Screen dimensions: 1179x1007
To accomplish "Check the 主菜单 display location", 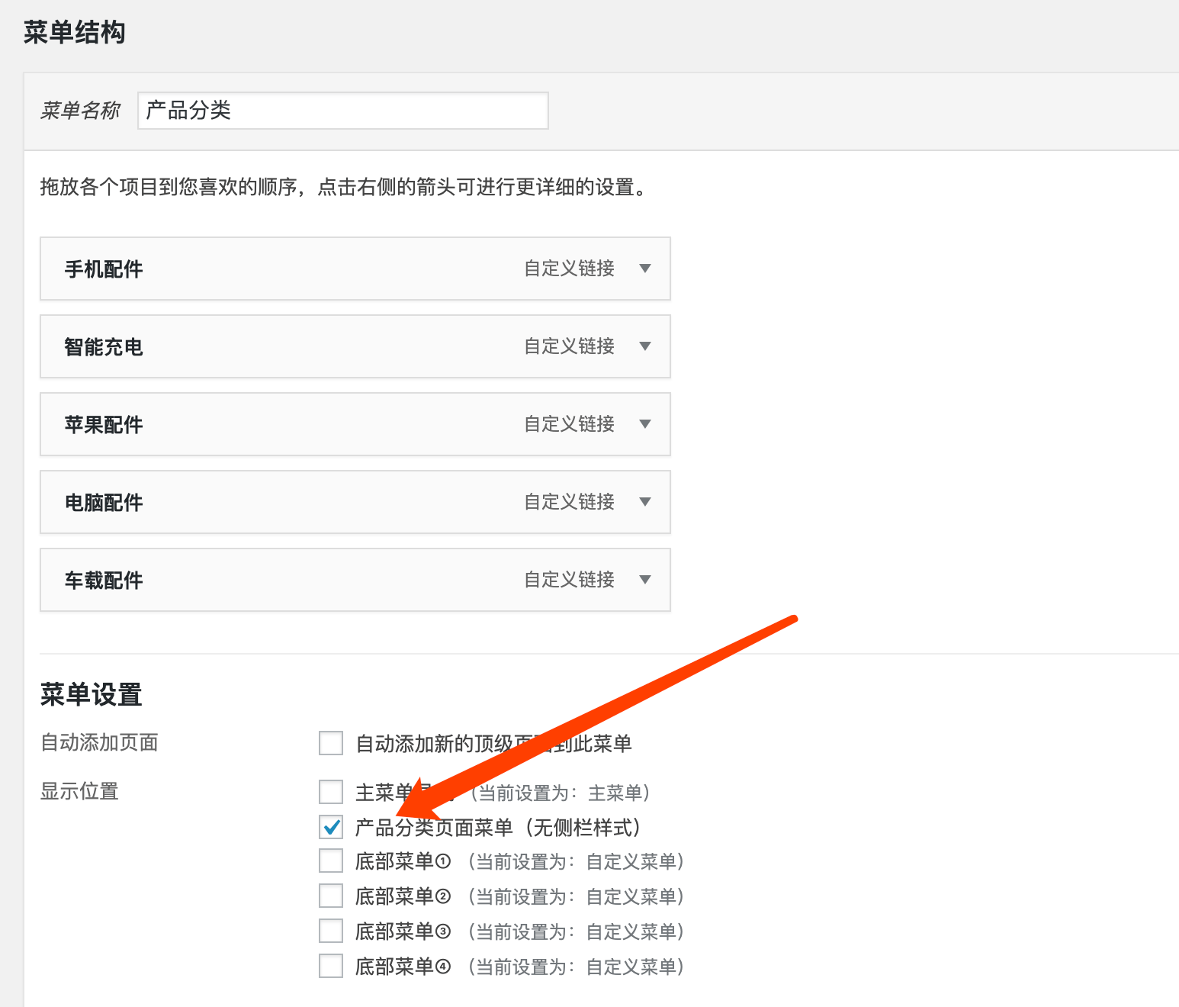I will (330, 792).
